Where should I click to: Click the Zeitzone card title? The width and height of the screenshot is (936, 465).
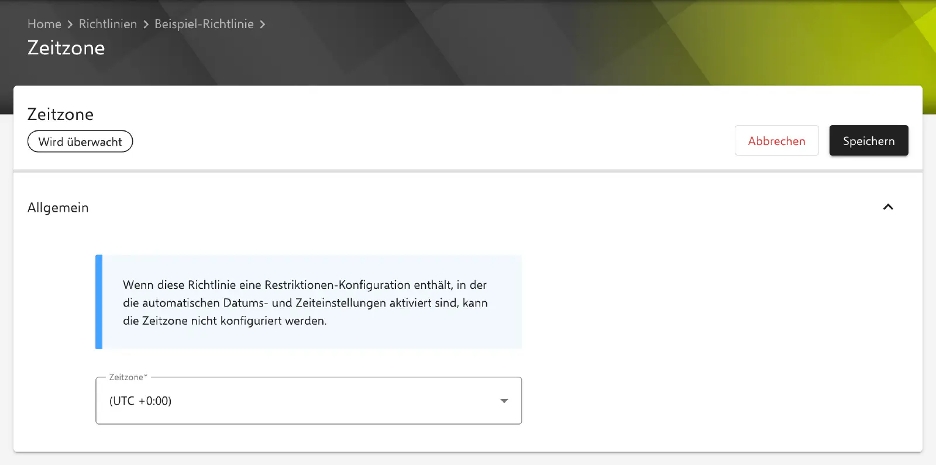pyautogui.click(x=60, y=114)
